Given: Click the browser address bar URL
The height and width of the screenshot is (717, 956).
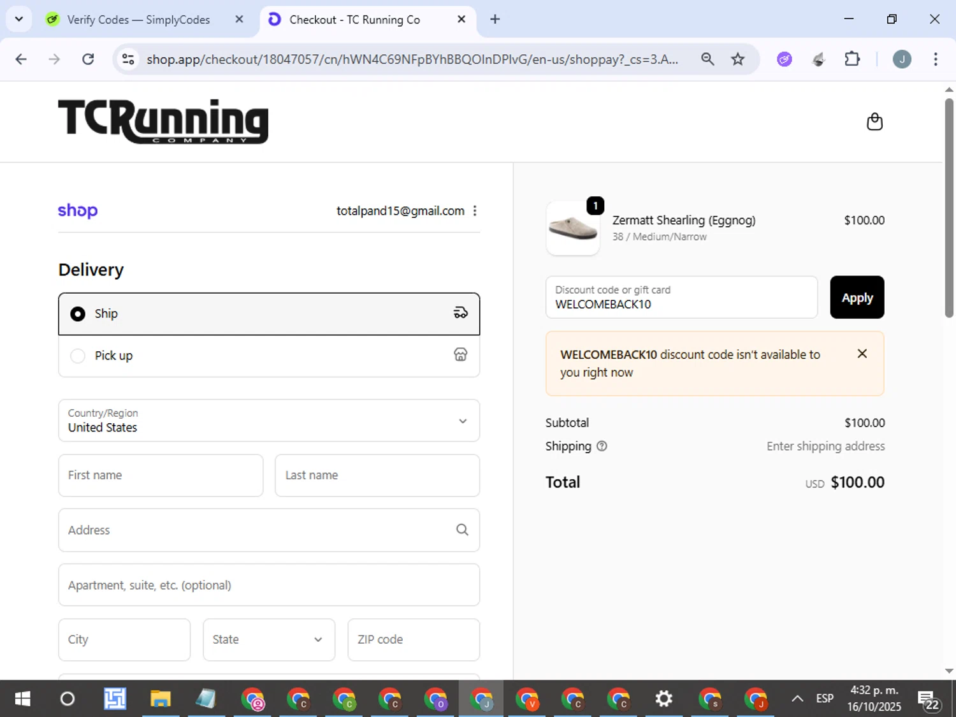Looking at the screenshot, I should click(x=412, y=59).
